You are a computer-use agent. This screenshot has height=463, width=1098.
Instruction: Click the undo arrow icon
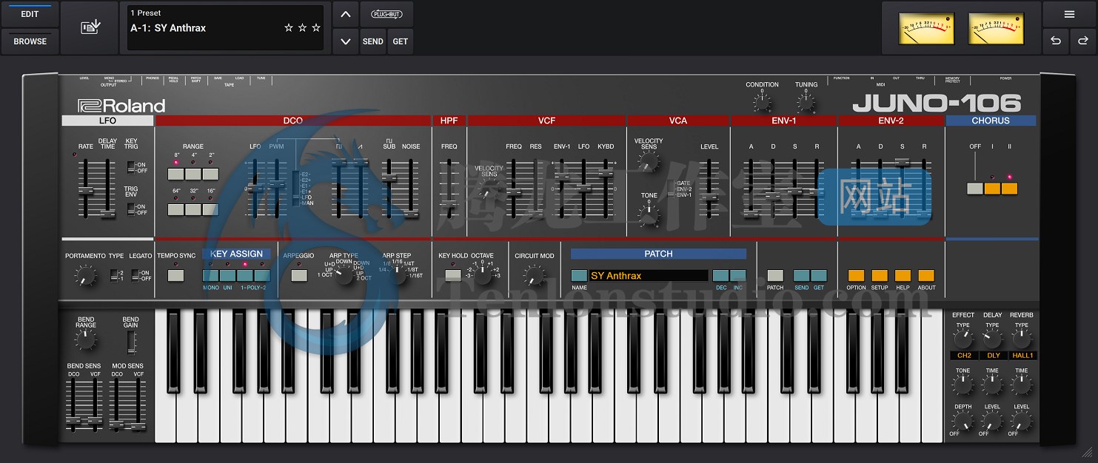pos(1056,41)
